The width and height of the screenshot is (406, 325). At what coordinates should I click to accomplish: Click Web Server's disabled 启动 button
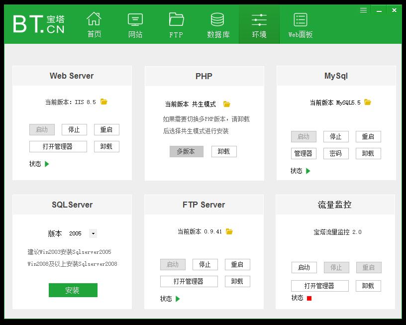click(x=42, y=129)
